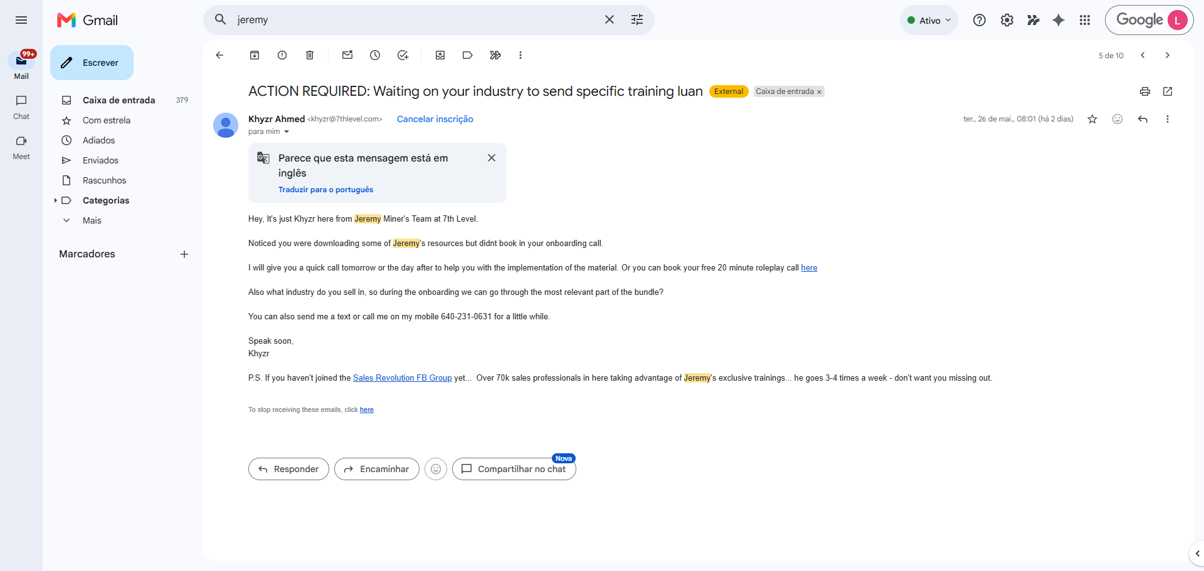Create a new label with plus icon

[184, 254]
